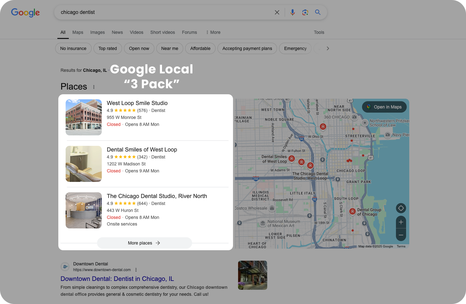Switch to the Maps tab

pyautogui.click(x=78, y=32)
